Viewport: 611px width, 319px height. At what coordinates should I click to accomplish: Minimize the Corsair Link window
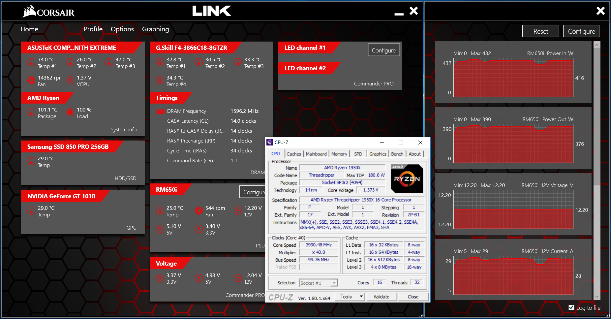(399, 14)
